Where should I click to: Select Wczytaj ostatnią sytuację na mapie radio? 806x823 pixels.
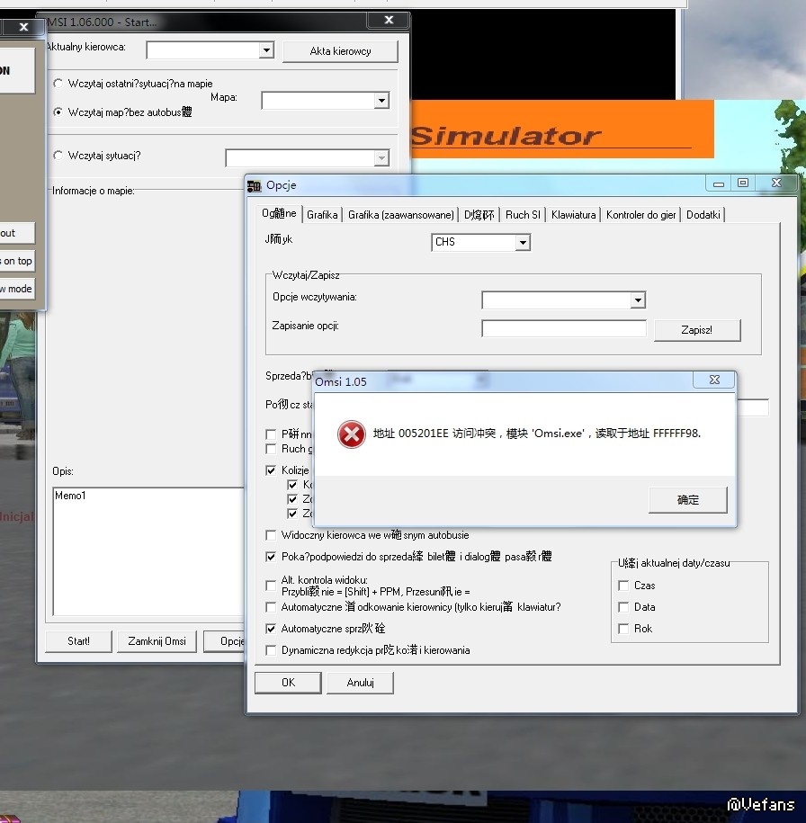pos(58,84)
